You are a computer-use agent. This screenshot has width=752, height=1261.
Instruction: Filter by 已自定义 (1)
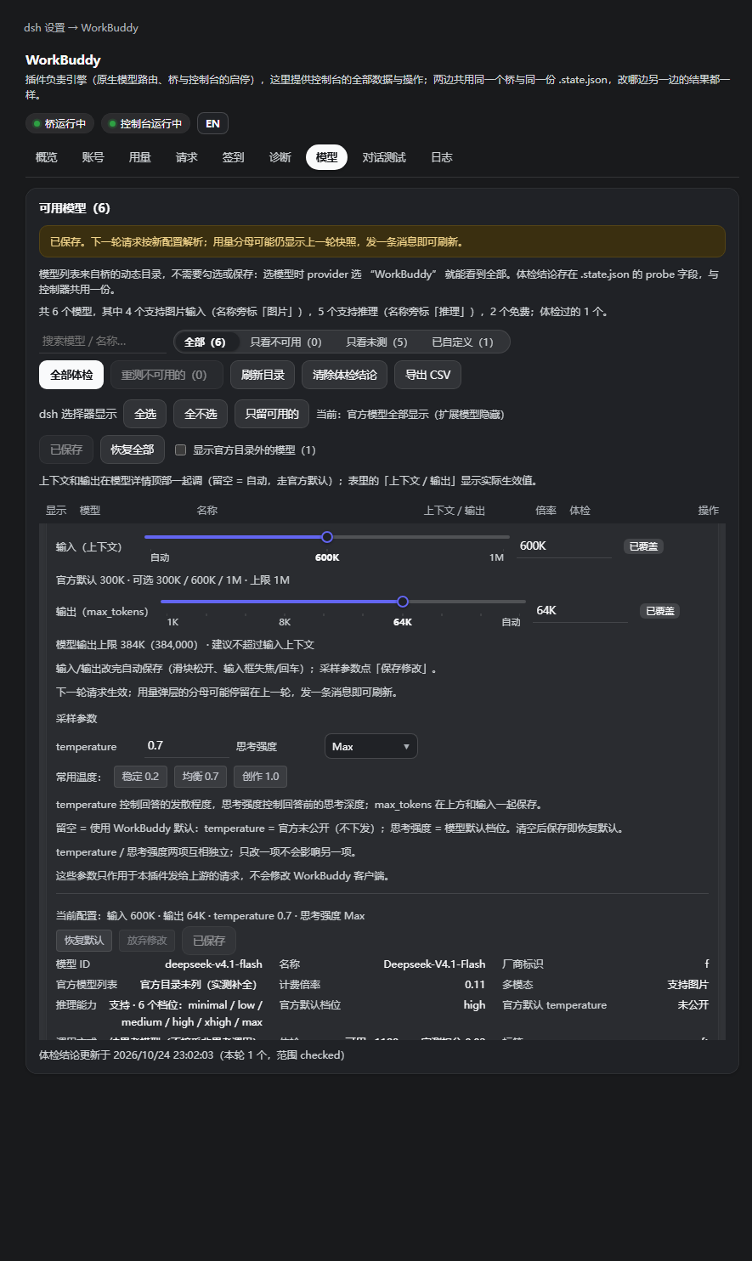point(462,342)
